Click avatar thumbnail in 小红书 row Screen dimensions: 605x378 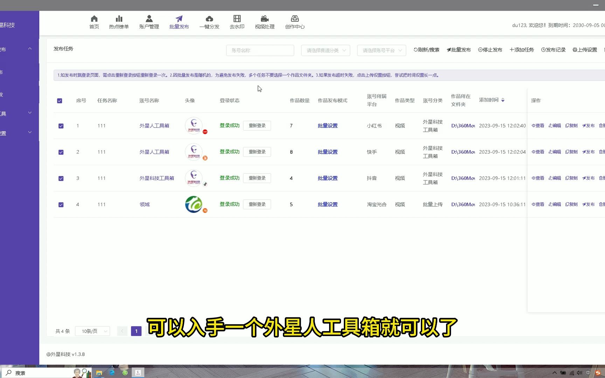pos(194,126)
